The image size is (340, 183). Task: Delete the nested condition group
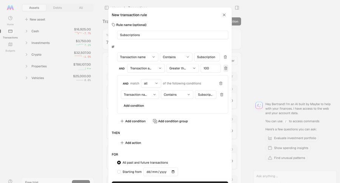[x=221, y=83]
